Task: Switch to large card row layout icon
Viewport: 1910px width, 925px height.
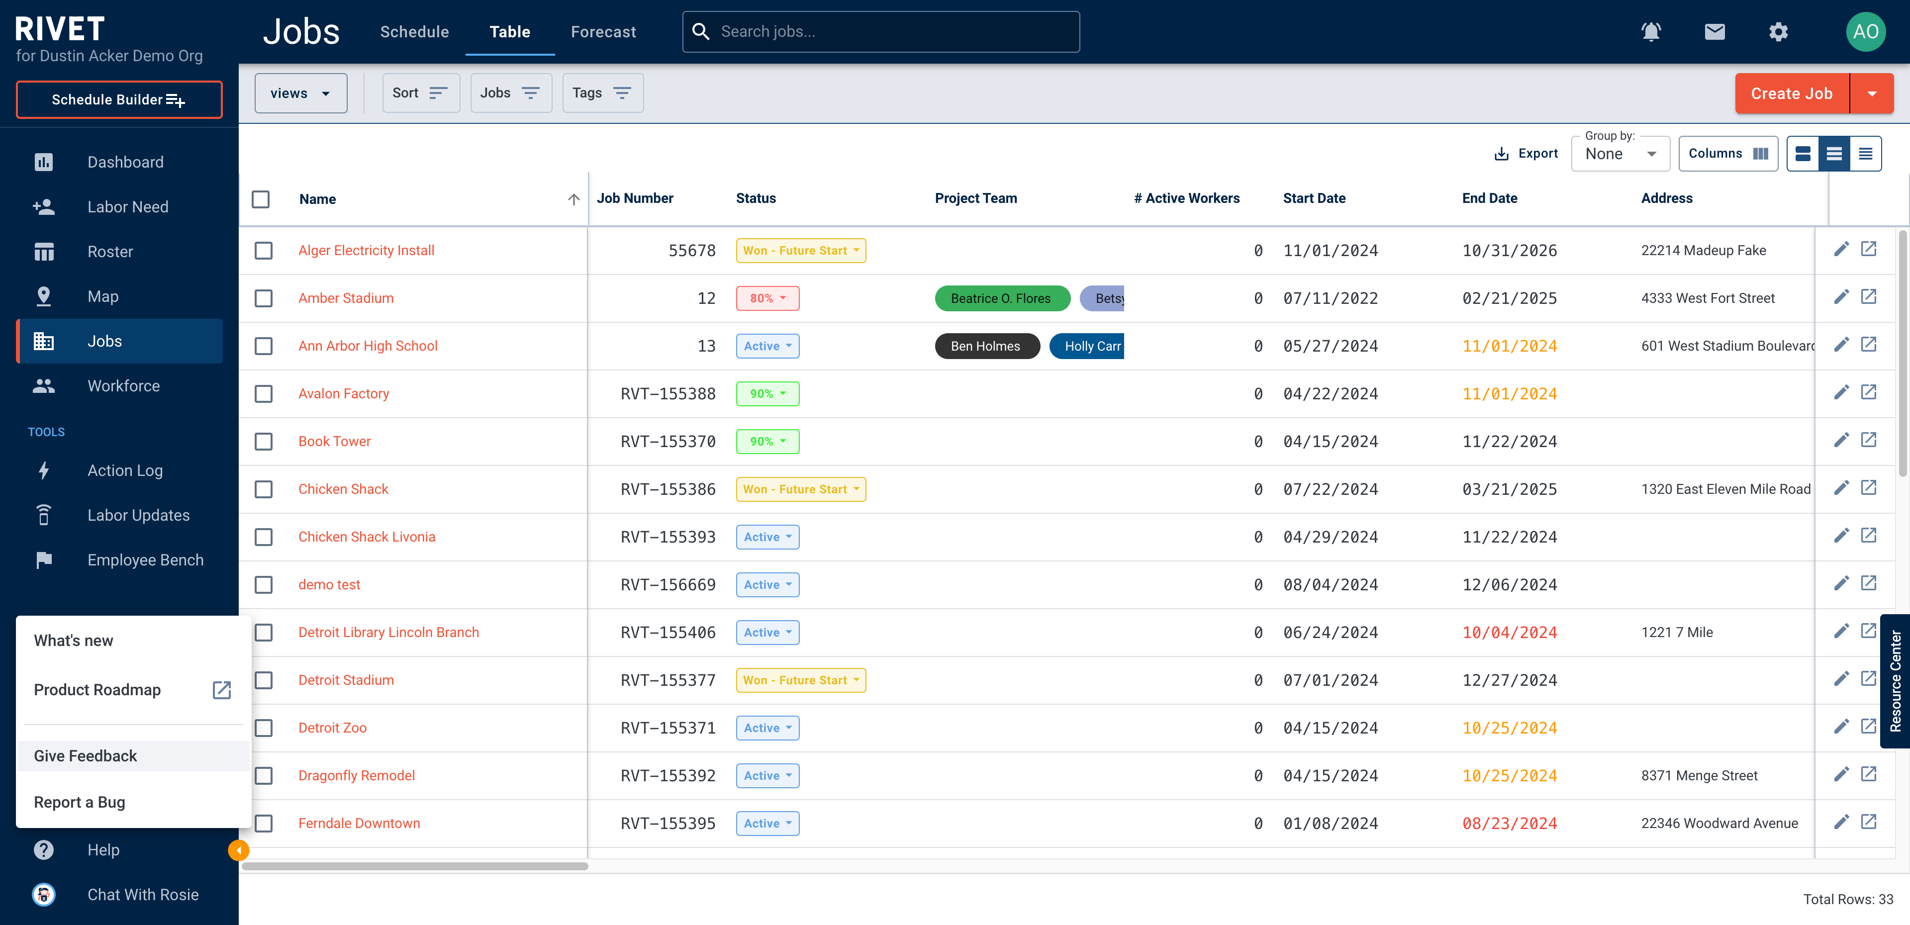Action: click(1803, 154)
